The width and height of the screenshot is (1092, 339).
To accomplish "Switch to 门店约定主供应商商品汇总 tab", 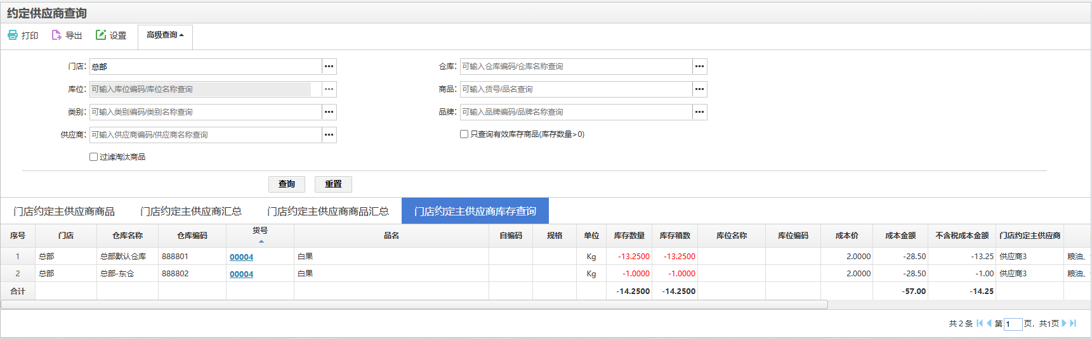I will (328, 211).
